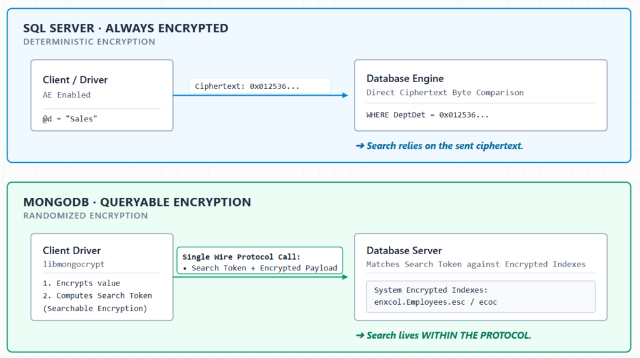This screenshot has width=640, height=358.
Task: Select the 'libmongocrypt' label
Action: [74, 264]
